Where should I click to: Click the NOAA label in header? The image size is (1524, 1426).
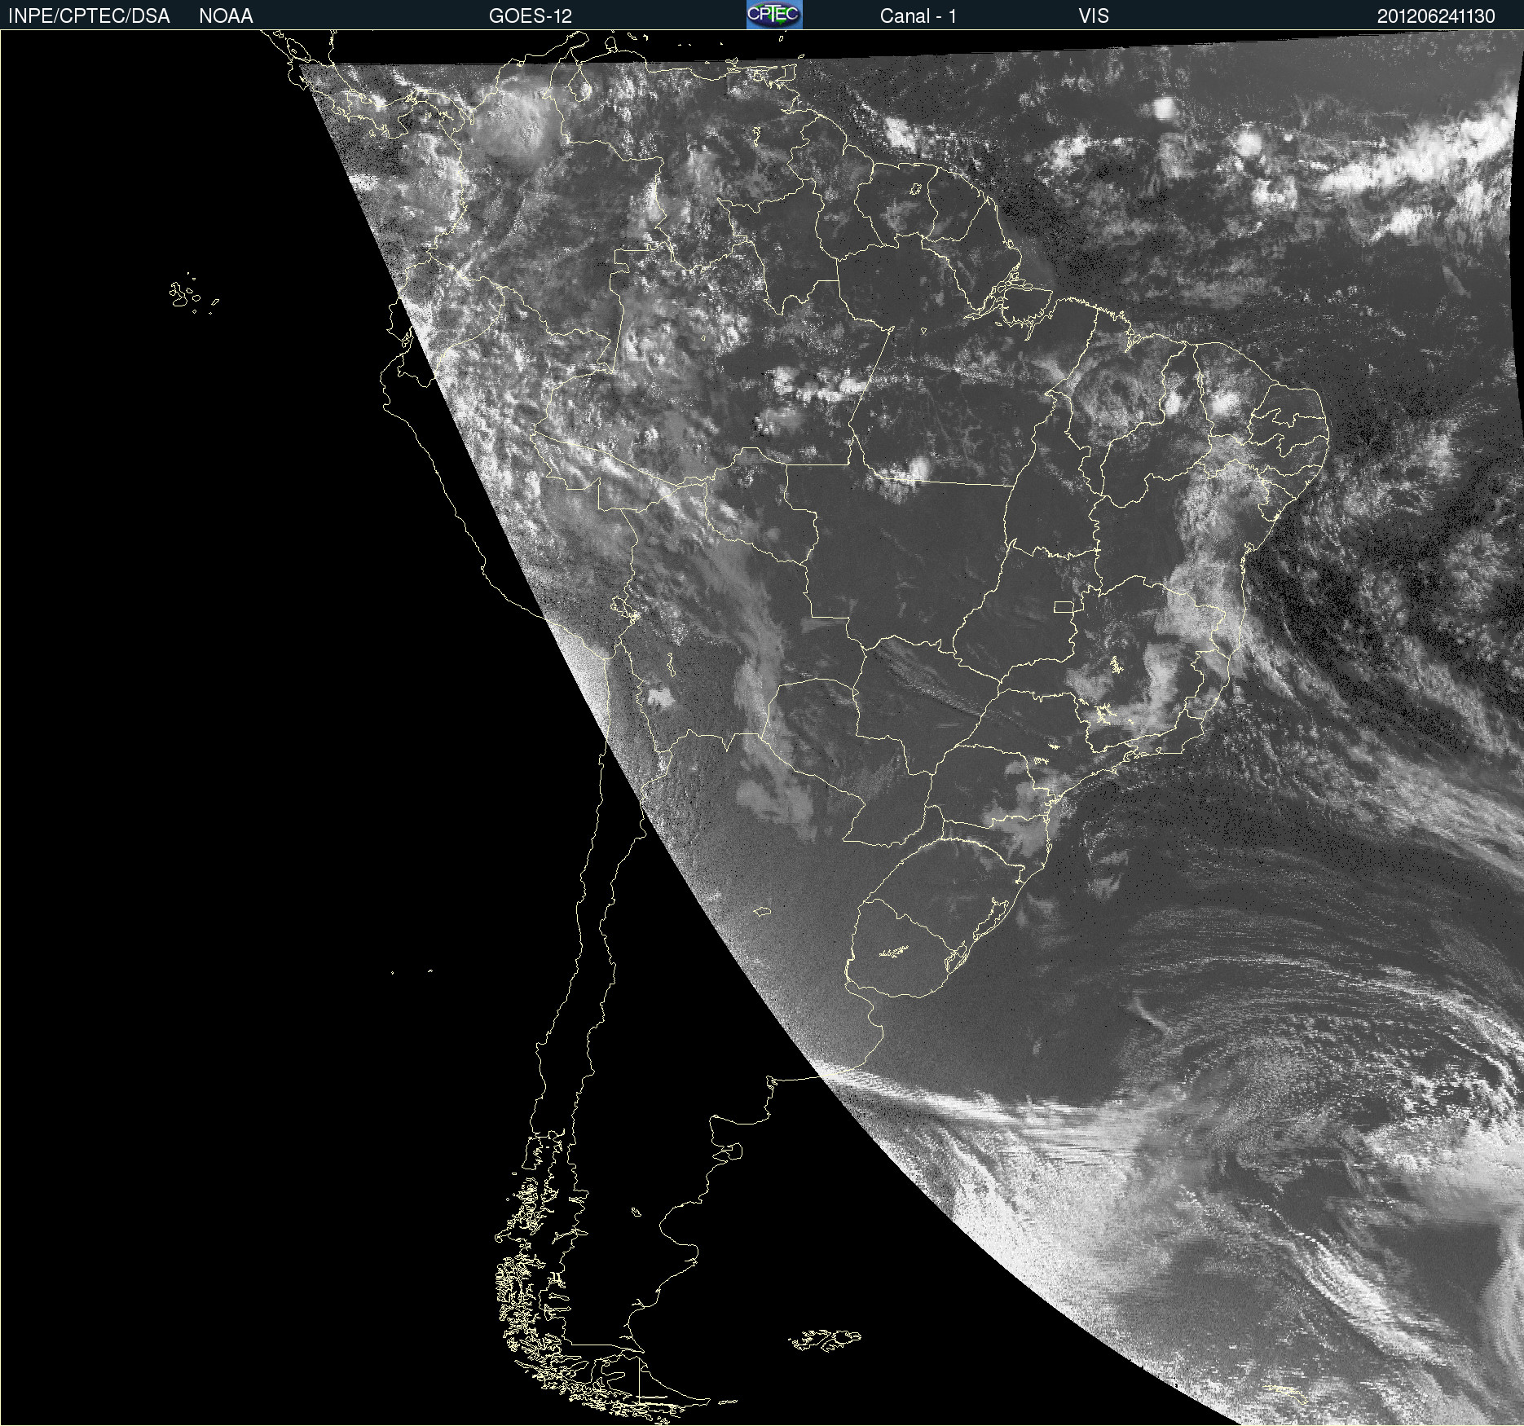226,16
